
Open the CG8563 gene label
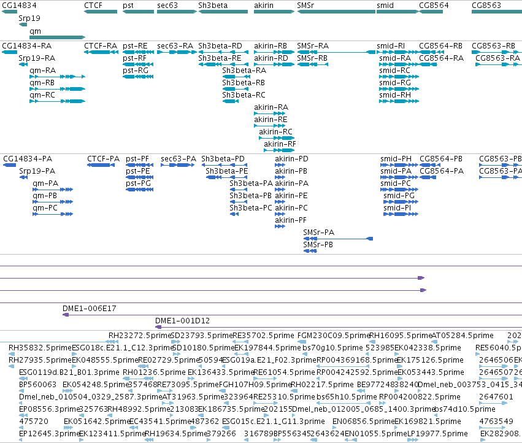coord(486,6)
